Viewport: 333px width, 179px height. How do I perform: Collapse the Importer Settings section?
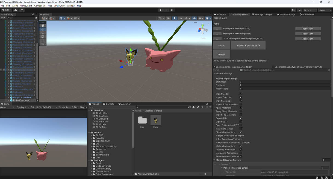tap(214, 74)
